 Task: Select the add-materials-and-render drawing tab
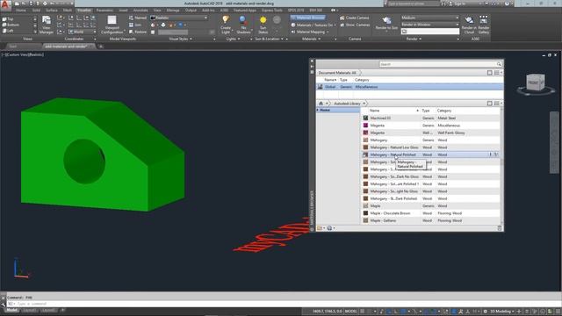click(67, 47)
